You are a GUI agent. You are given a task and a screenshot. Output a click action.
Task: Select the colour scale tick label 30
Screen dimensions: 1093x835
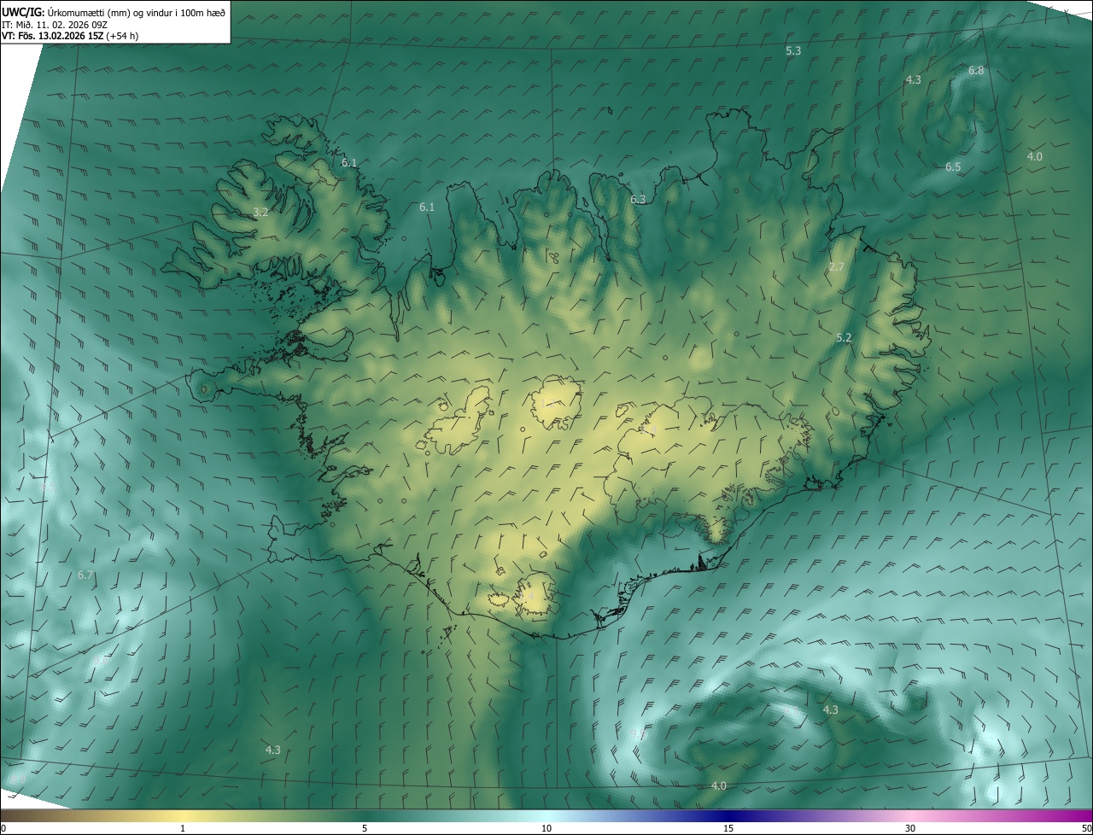[910, 828]
